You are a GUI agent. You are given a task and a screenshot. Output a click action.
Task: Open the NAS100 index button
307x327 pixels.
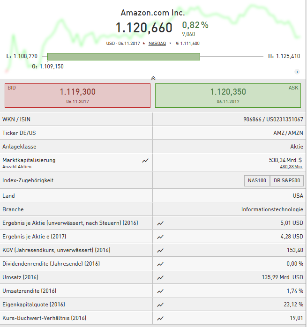click(x=257, y=180)
